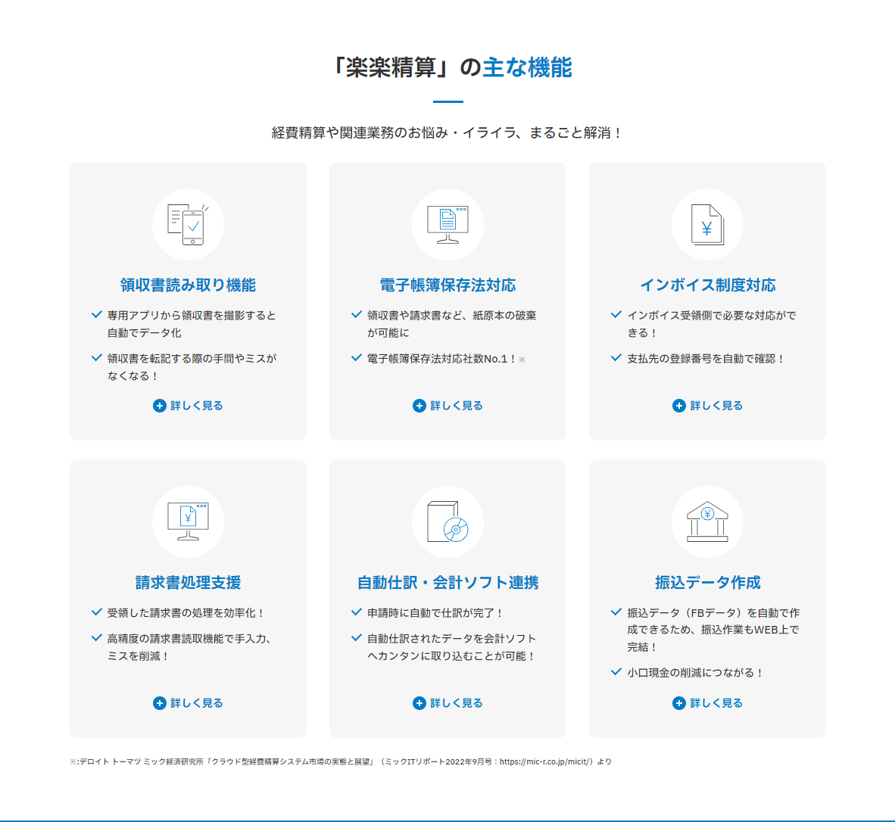Click the 小口現金の削減につながる bullet text

(694, 673)
